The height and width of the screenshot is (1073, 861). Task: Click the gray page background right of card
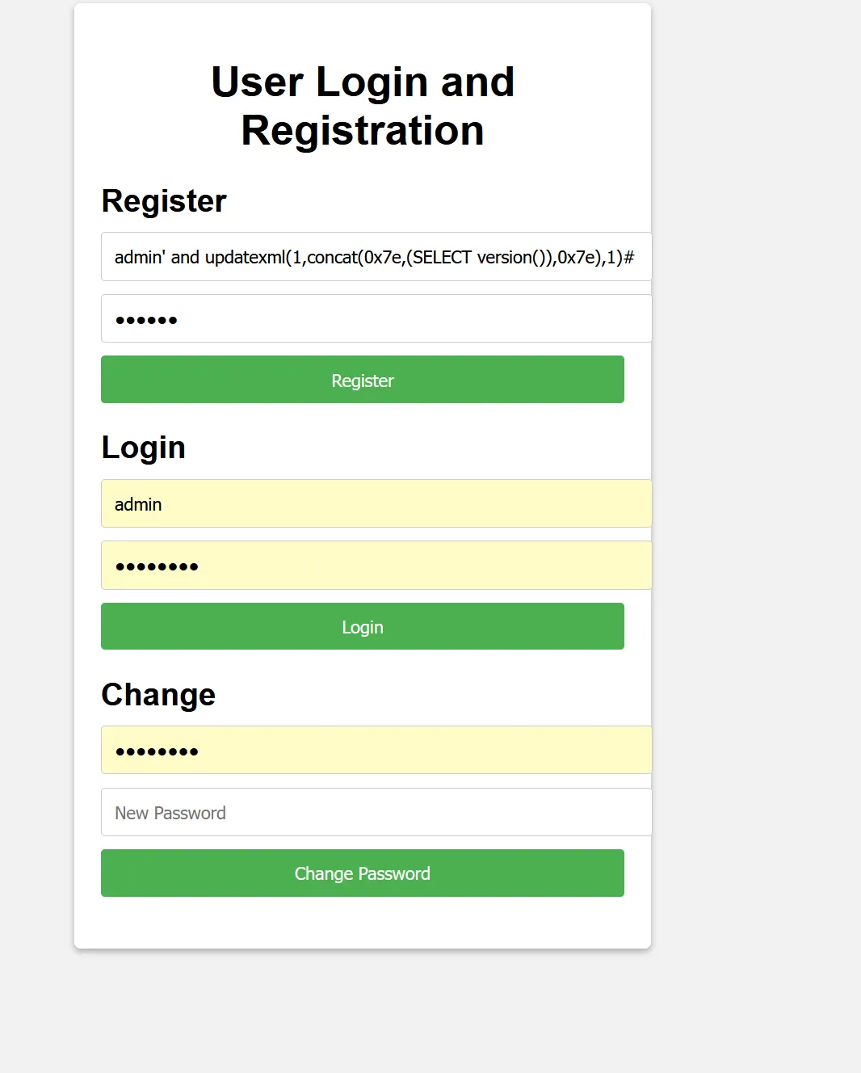click(x=755, y=485)
